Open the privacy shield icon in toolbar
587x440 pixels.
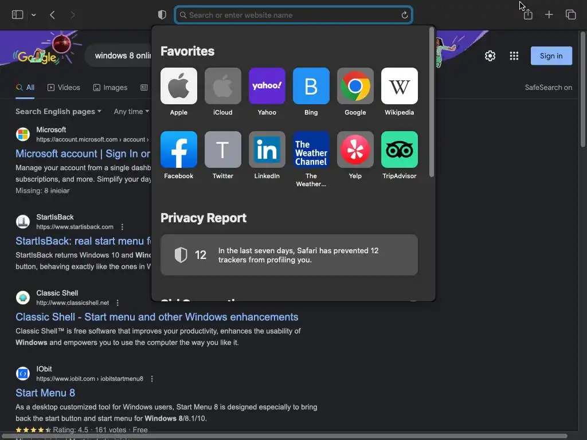click(x=162, y=15)
